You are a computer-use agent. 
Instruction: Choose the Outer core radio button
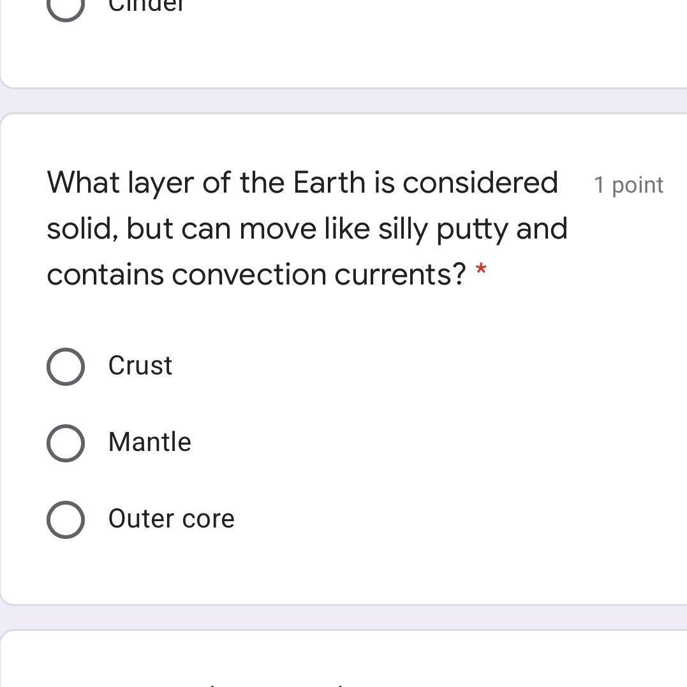(x=66, y=520)
